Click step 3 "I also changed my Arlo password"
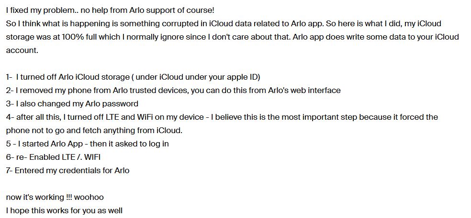 [x=72, y=104]
